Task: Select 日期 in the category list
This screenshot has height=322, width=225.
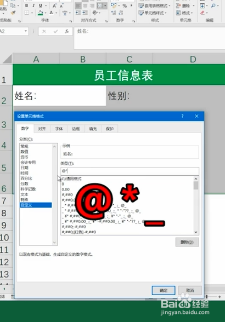Action: [x=24, y=168]
